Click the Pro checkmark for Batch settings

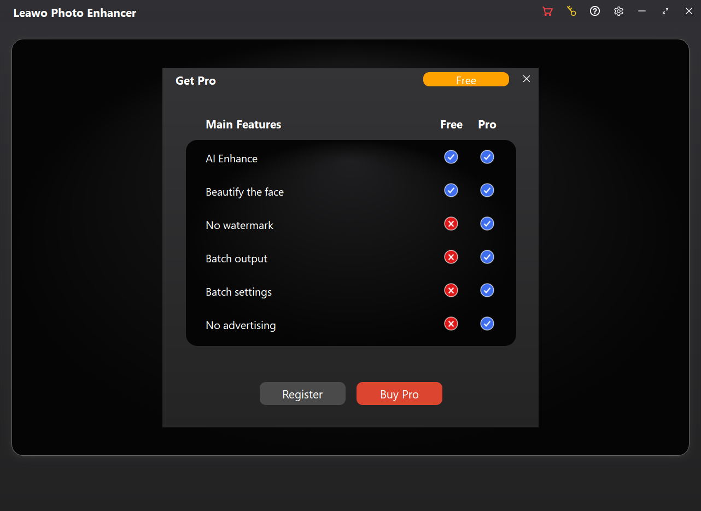point(487,291)
